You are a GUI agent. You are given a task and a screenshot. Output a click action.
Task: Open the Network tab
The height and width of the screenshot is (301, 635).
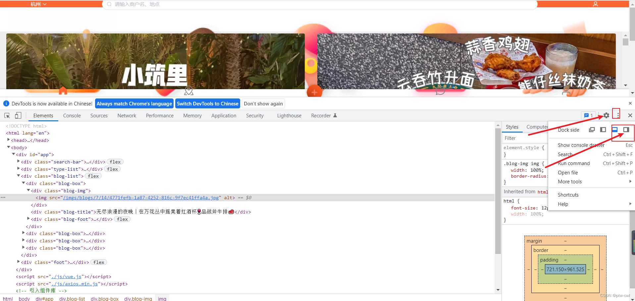(127, 116)
